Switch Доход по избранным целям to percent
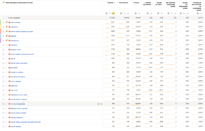This screenshot has height=131, width=205. [184, 13]
